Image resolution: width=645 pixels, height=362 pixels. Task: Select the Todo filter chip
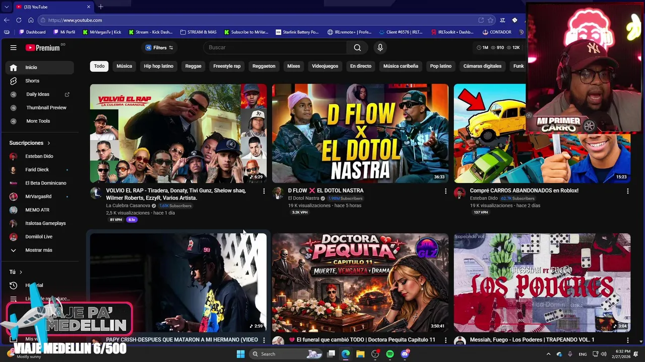[x=99, y=66]
